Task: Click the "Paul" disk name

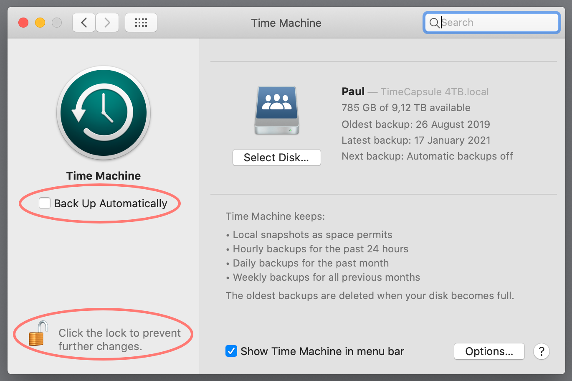Action: (353, 91)
